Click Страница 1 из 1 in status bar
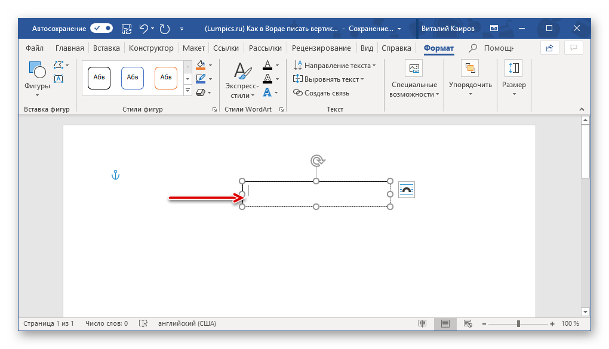Viewport: 609px width, 349px height. coord(48,323)
